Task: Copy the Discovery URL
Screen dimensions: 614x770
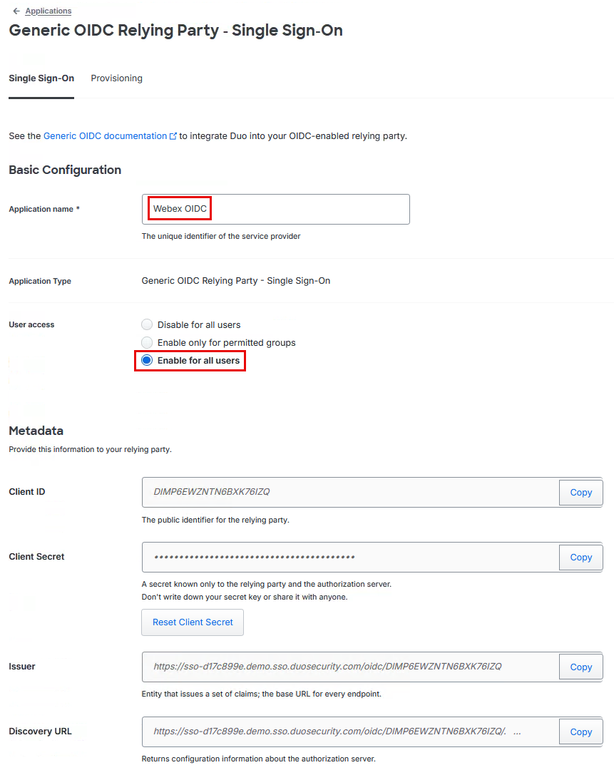Action: (x=580, y=732)
